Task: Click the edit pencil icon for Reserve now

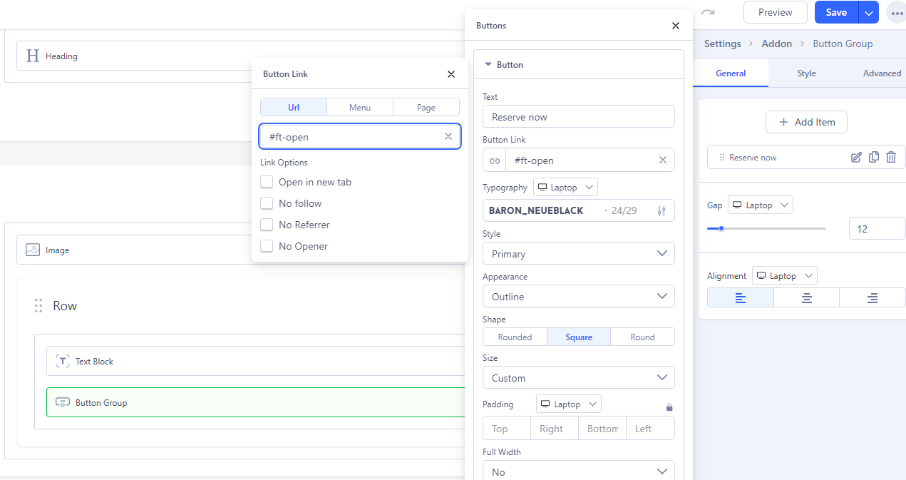Action: pos(857,158)
